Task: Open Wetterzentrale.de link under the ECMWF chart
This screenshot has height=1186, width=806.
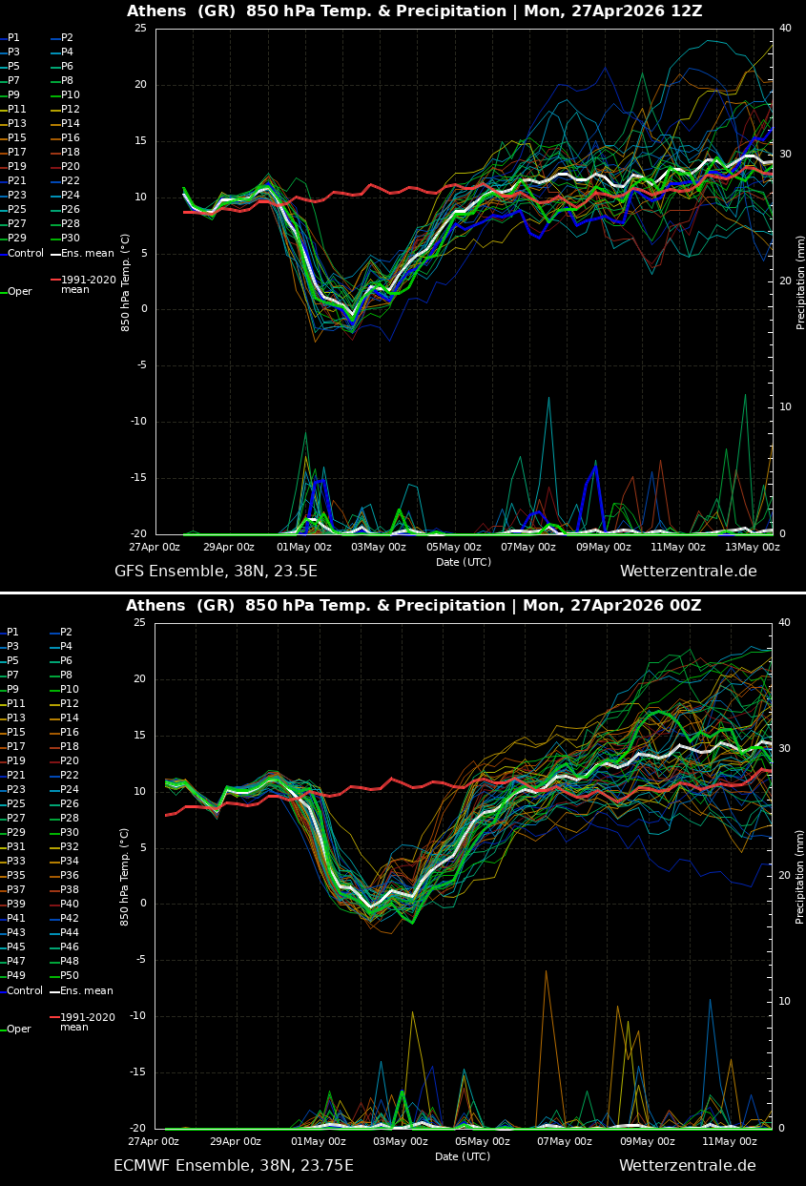Action: [687, 1166]
